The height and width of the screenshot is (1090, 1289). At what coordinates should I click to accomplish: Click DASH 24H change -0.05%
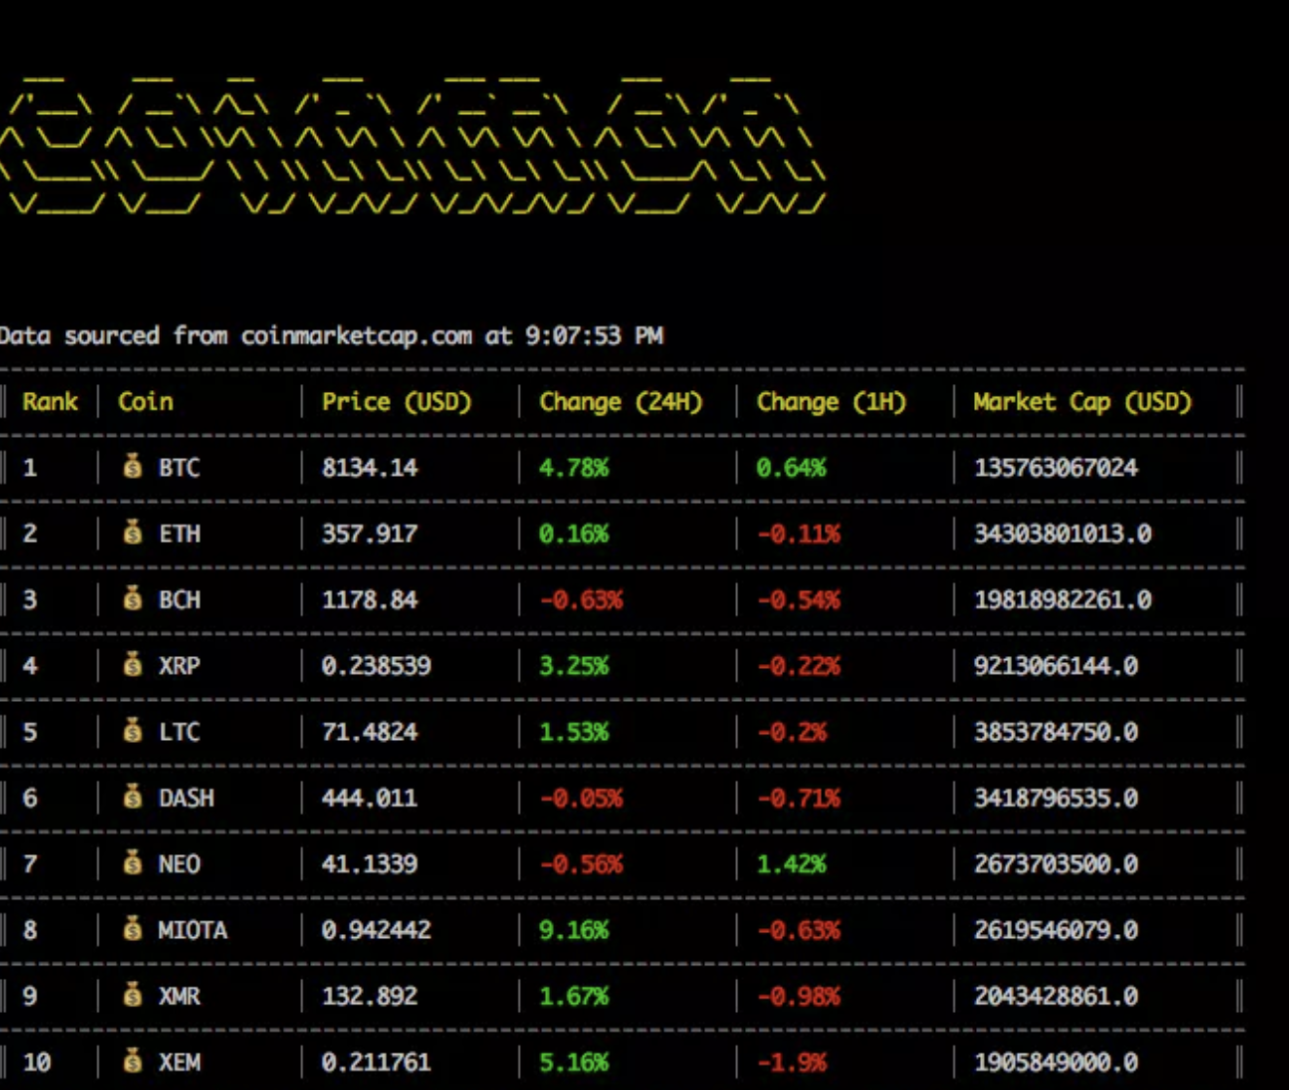coord(581,798)
